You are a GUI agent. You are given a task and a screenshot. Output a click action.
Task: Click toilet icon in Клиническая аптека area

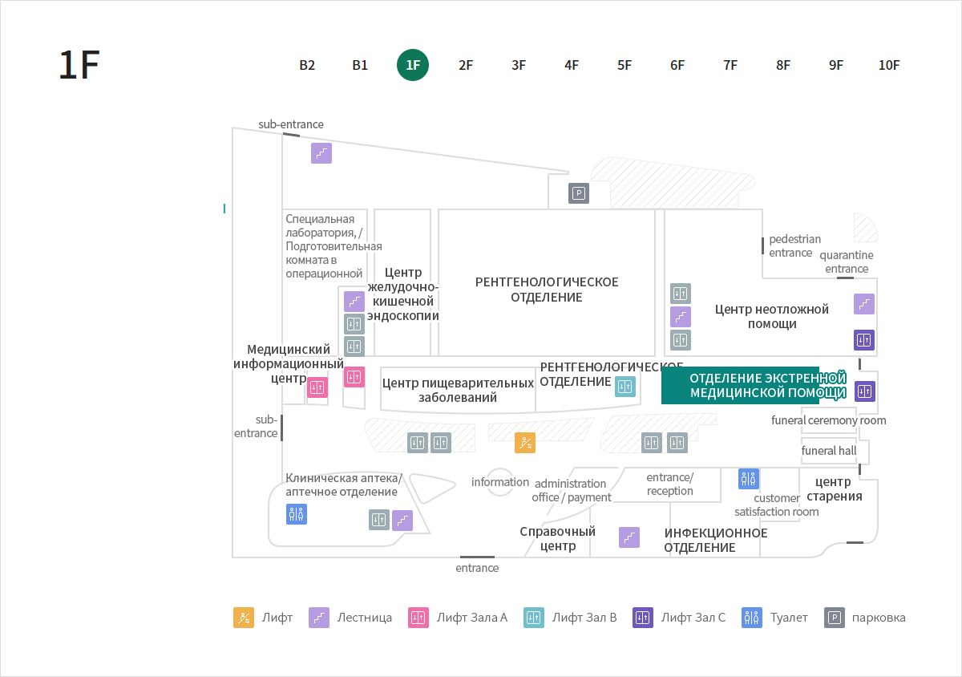pos(297,514)
